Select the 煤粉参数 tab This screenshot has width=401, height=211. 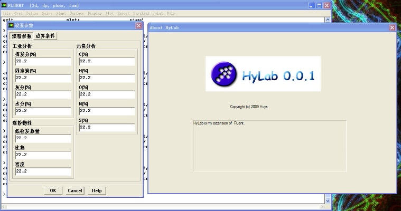(x=22, y=36)
